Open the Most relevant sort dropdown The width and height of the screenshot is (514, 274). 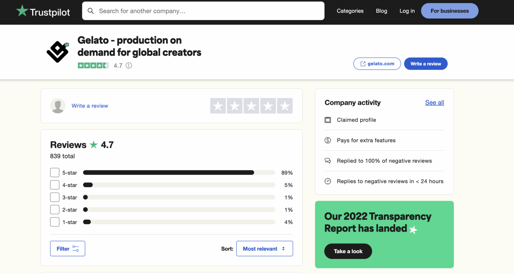coord(264,248)
